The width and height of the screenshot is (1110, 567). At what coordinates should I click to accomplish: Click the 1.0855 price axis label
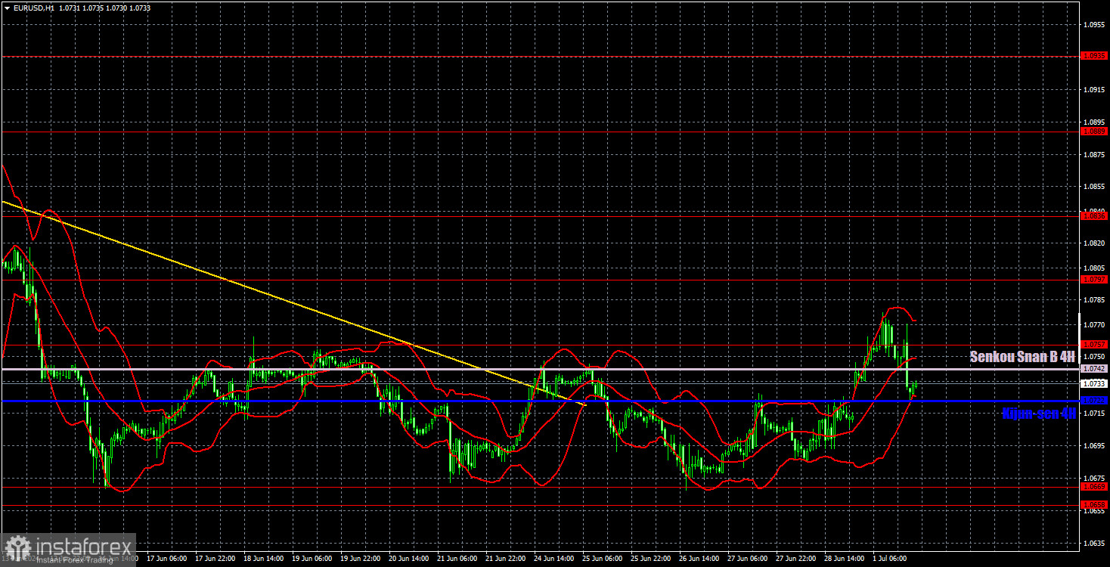pos(1094,186)
